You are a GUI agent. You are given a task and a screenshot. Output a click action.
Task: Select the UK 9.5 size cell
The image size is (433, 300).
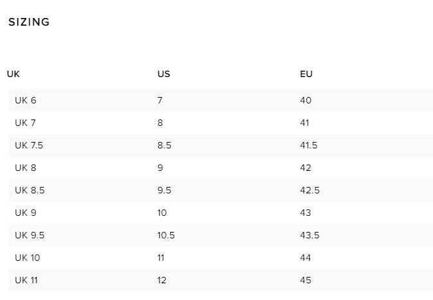[30, 235]
